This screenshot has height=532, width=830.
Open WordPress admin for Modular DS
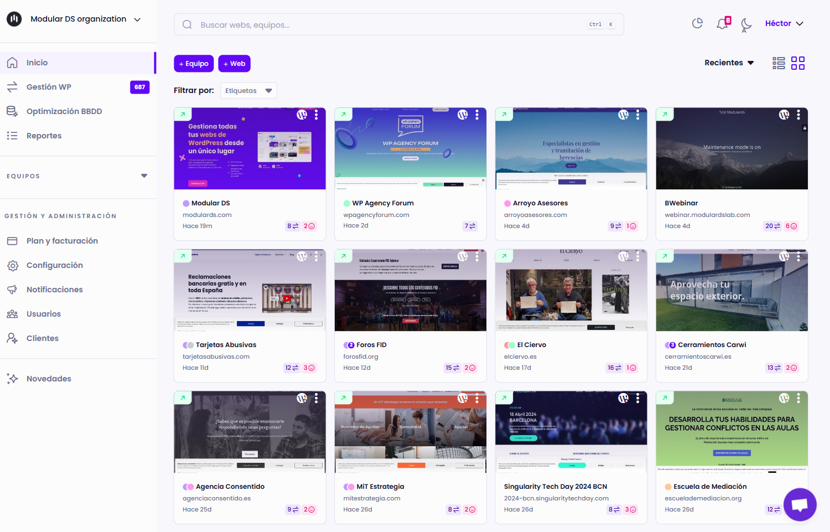(302, 115)
